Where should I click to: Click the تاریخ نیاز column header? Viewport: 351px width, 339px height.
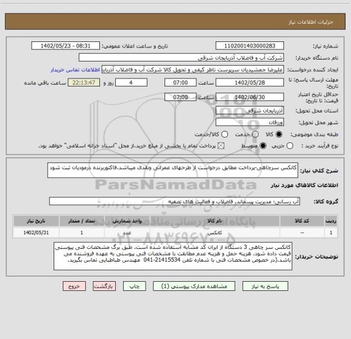point(36,221)
